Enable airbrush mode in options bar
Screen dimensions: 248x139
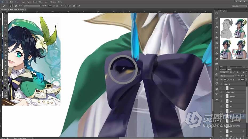[x=74, y=6]
